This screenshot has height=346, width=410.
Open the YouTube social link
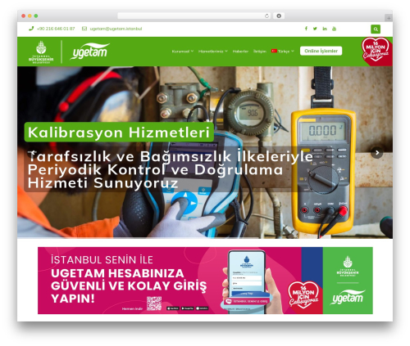pos(334,29)
